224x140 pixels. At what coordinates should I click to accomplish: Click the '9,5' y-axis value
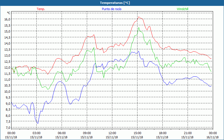8,97
